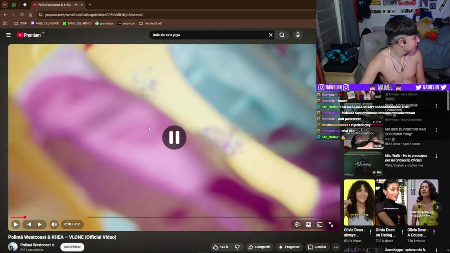This screenshot has height=253, width=450.
Task: Open options for Olivia Dean - always short
Action: (370, 232)
